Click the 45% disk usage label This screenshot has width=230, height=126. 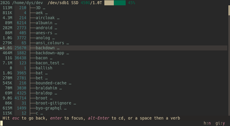click(132, 3)
